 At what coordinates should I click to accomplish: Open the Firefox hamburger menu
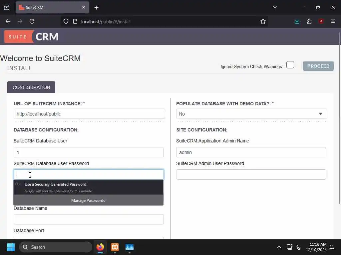333,21
